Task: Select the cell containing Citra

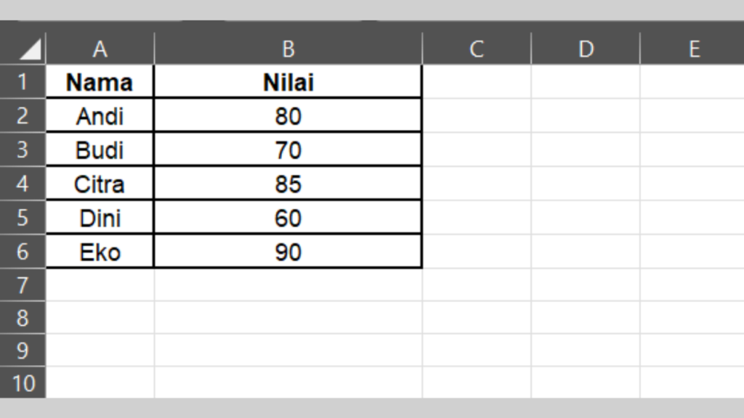Action: [x=100, y=184]
